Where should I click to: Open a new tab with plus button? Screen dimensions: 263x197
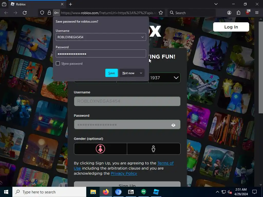[70, 4]
